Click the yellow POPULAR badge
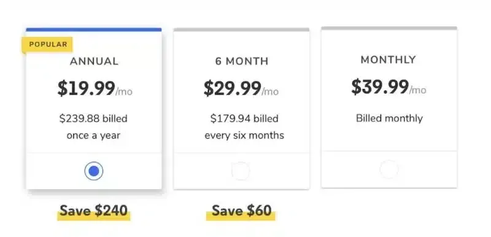The width and height of the screenshot is (491, 237). point(47,44)
